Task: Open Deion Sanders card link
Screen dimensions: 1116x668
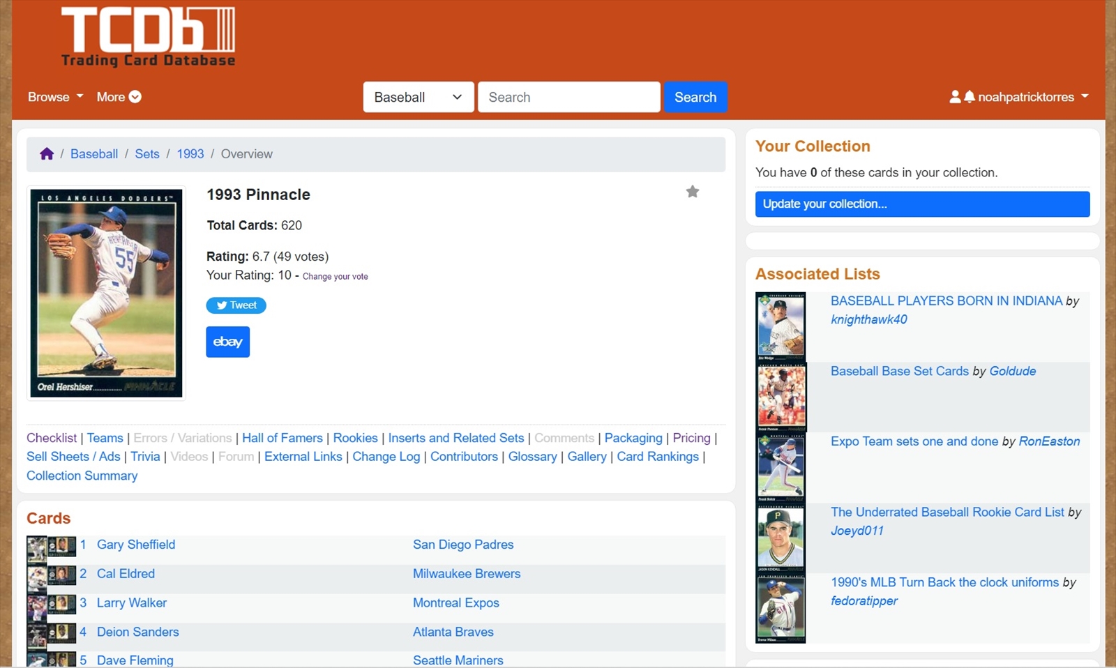Action: pos(138,632)
